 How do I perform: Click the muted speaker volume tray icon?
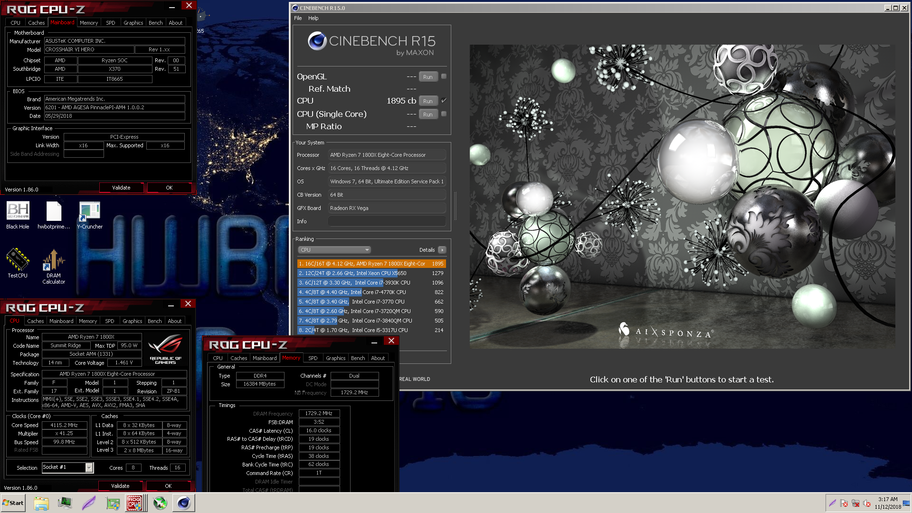tap(867, 503)
